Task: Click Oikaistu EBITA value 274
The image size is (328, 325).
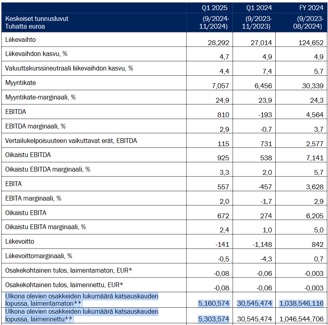Action: coord(266,216)
